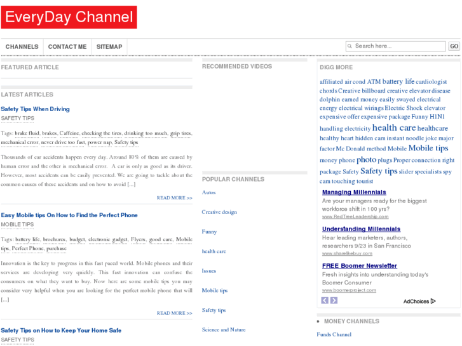
Task: Click the electronic gadget tag
Action: [108, 239]
